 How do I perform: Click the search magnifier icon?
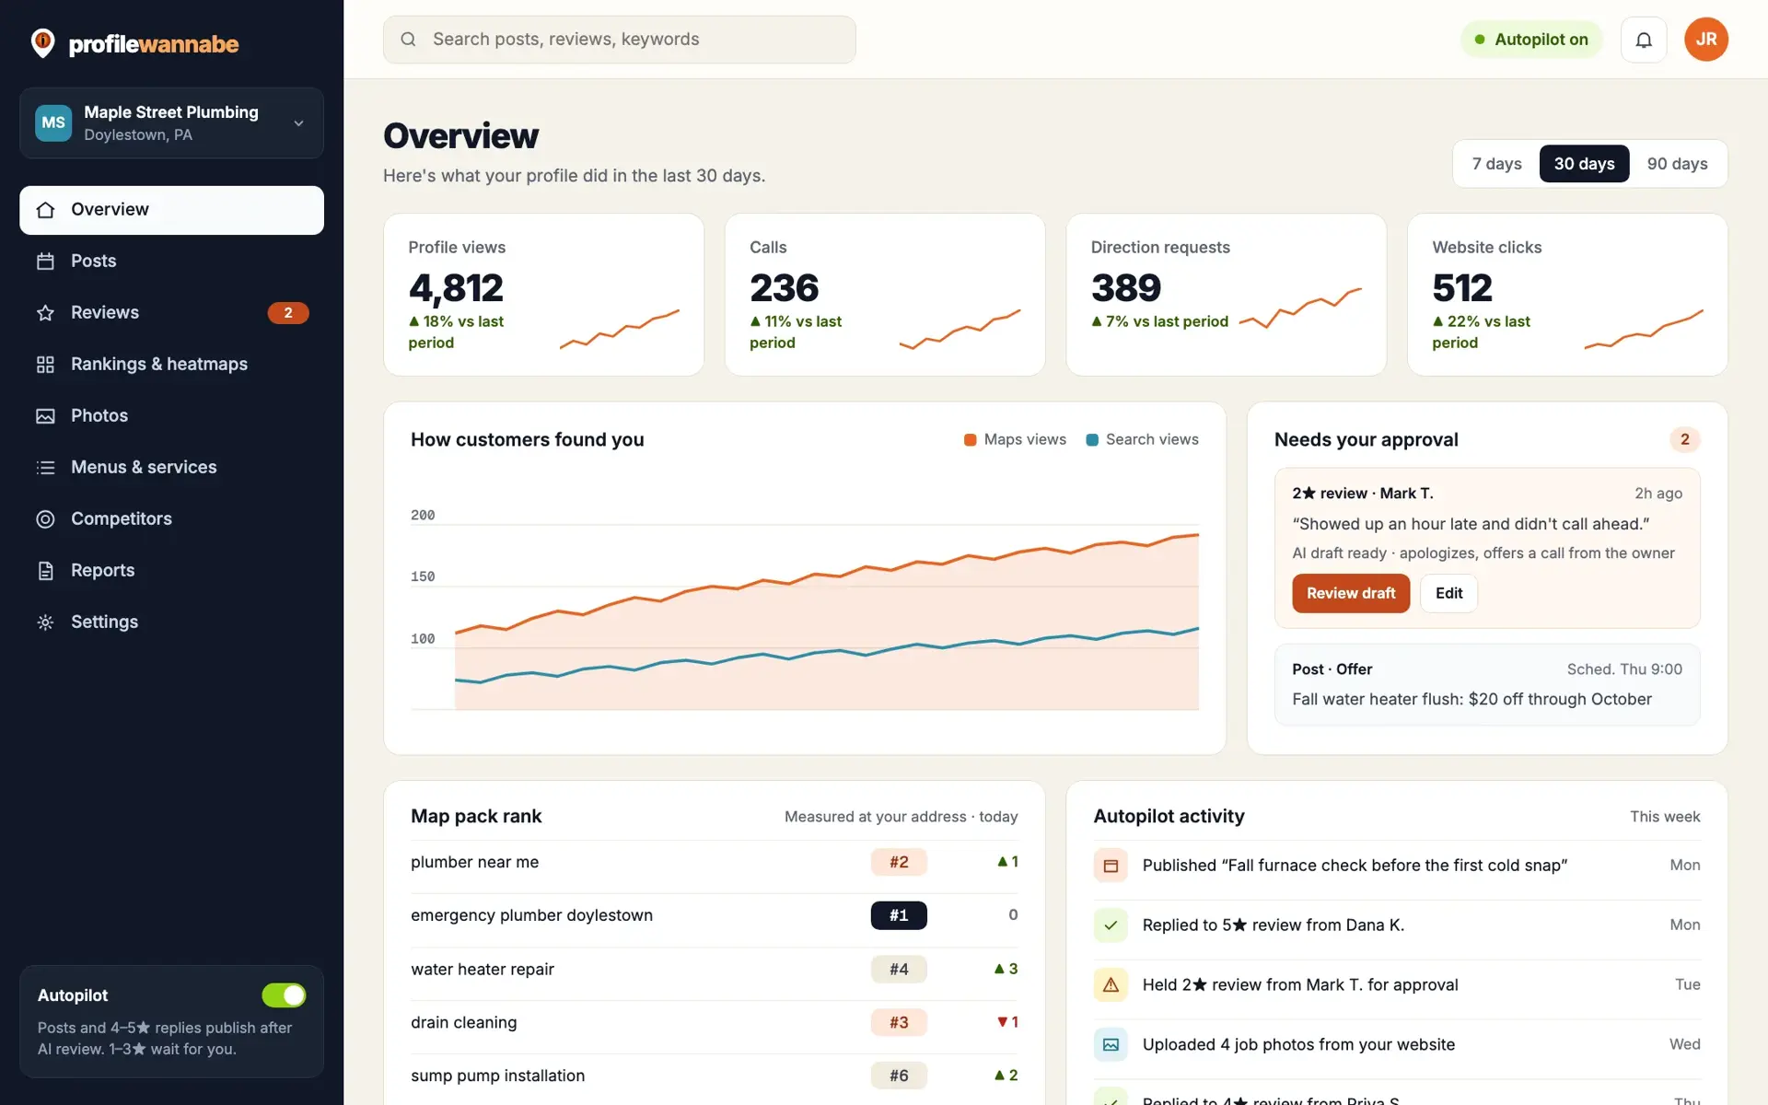pyautogui.click(x=408, y=40)
